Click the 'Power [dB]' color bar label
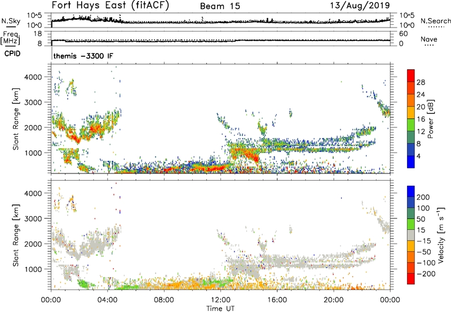Image resolution: width=451 pixels, height=312 pixels. tap(430, 119)
